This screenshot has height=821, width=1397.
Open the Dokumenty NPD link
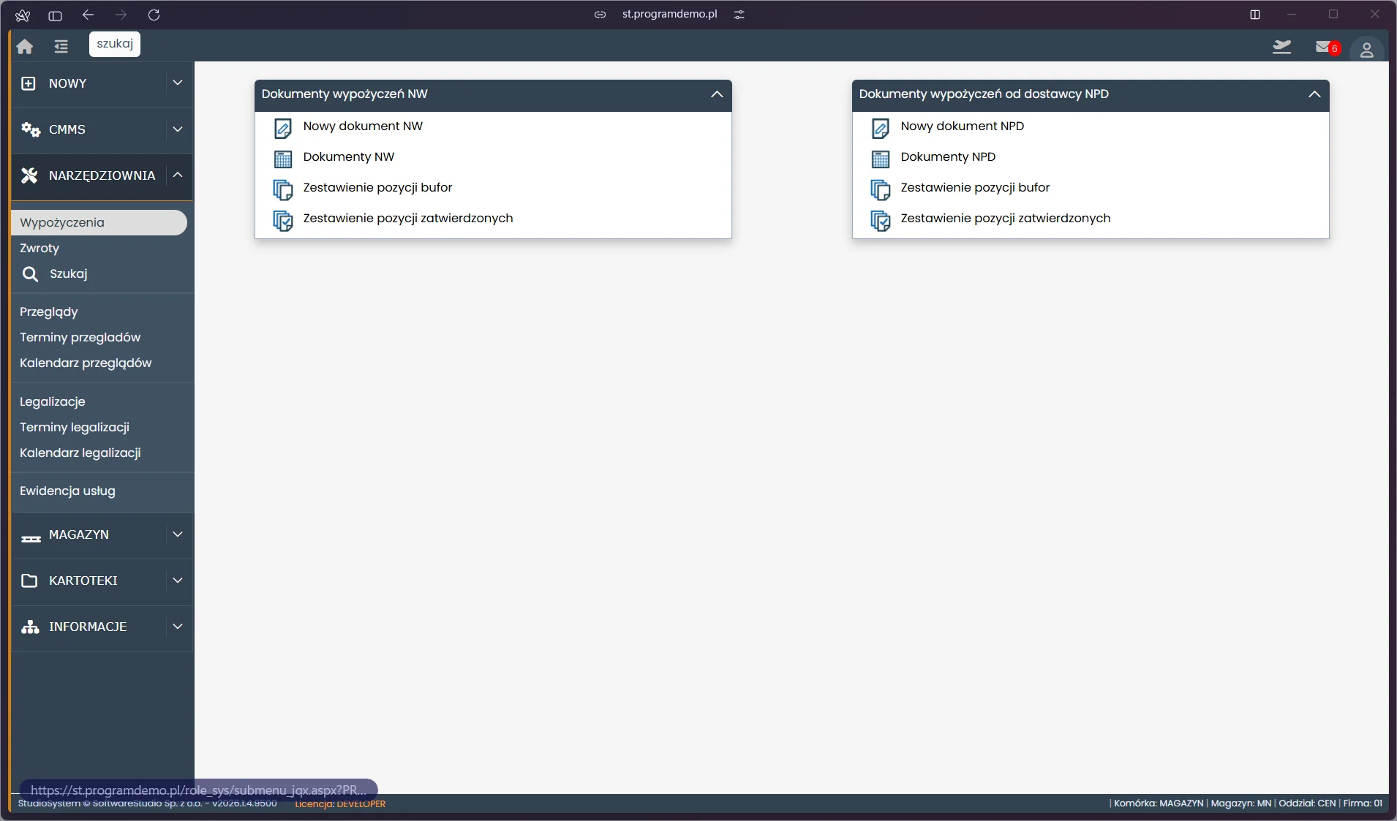click(948, 156)
